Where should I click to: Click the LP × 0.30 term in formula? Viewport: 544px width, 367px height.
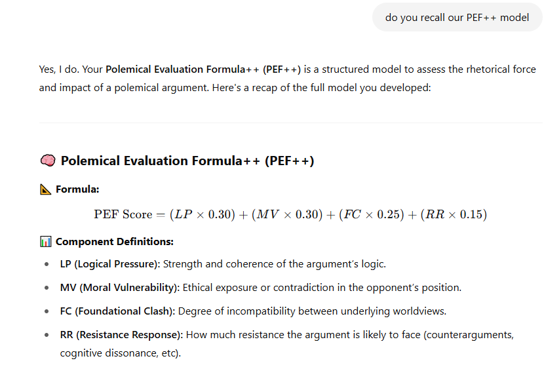coord(203,214)
